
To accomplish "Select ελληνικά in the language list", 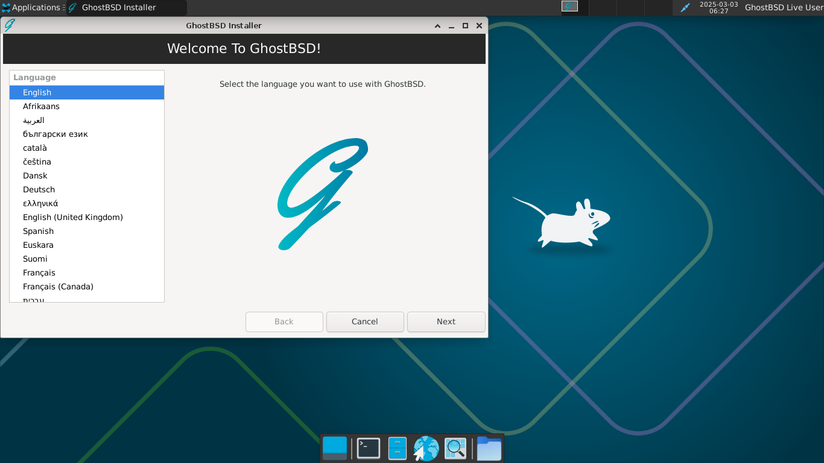I will click(87, 203).
